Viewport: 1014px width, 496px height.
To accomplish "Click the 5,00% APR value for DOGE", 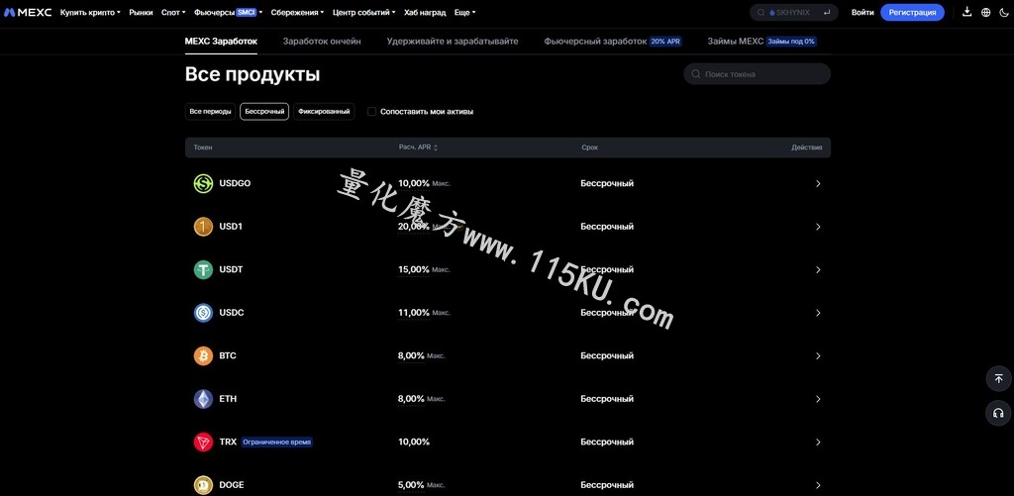I will (411, 485).
